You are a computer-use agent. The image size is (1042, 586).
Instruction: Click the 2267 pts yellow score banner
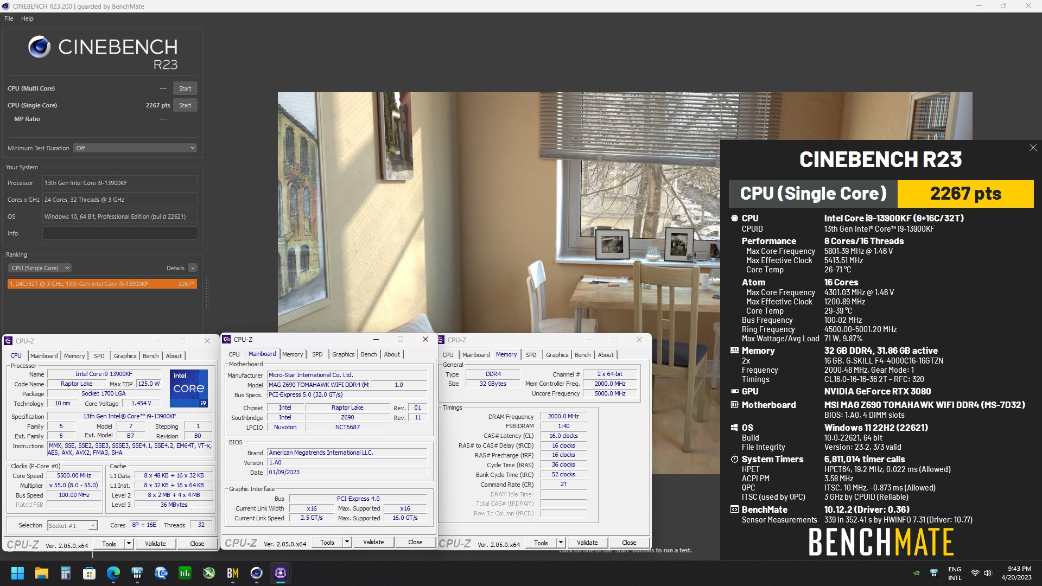point(965,194)
